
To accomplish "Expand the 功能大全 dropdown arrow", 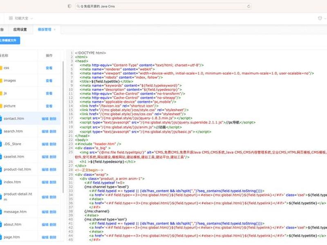I will click(31, 18).
